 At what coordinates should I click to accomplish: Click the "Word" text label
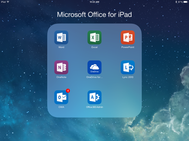(61, 47)
